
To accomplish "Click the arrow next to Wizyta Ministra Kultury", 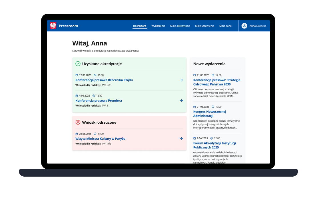I will [x=181, y=139].
